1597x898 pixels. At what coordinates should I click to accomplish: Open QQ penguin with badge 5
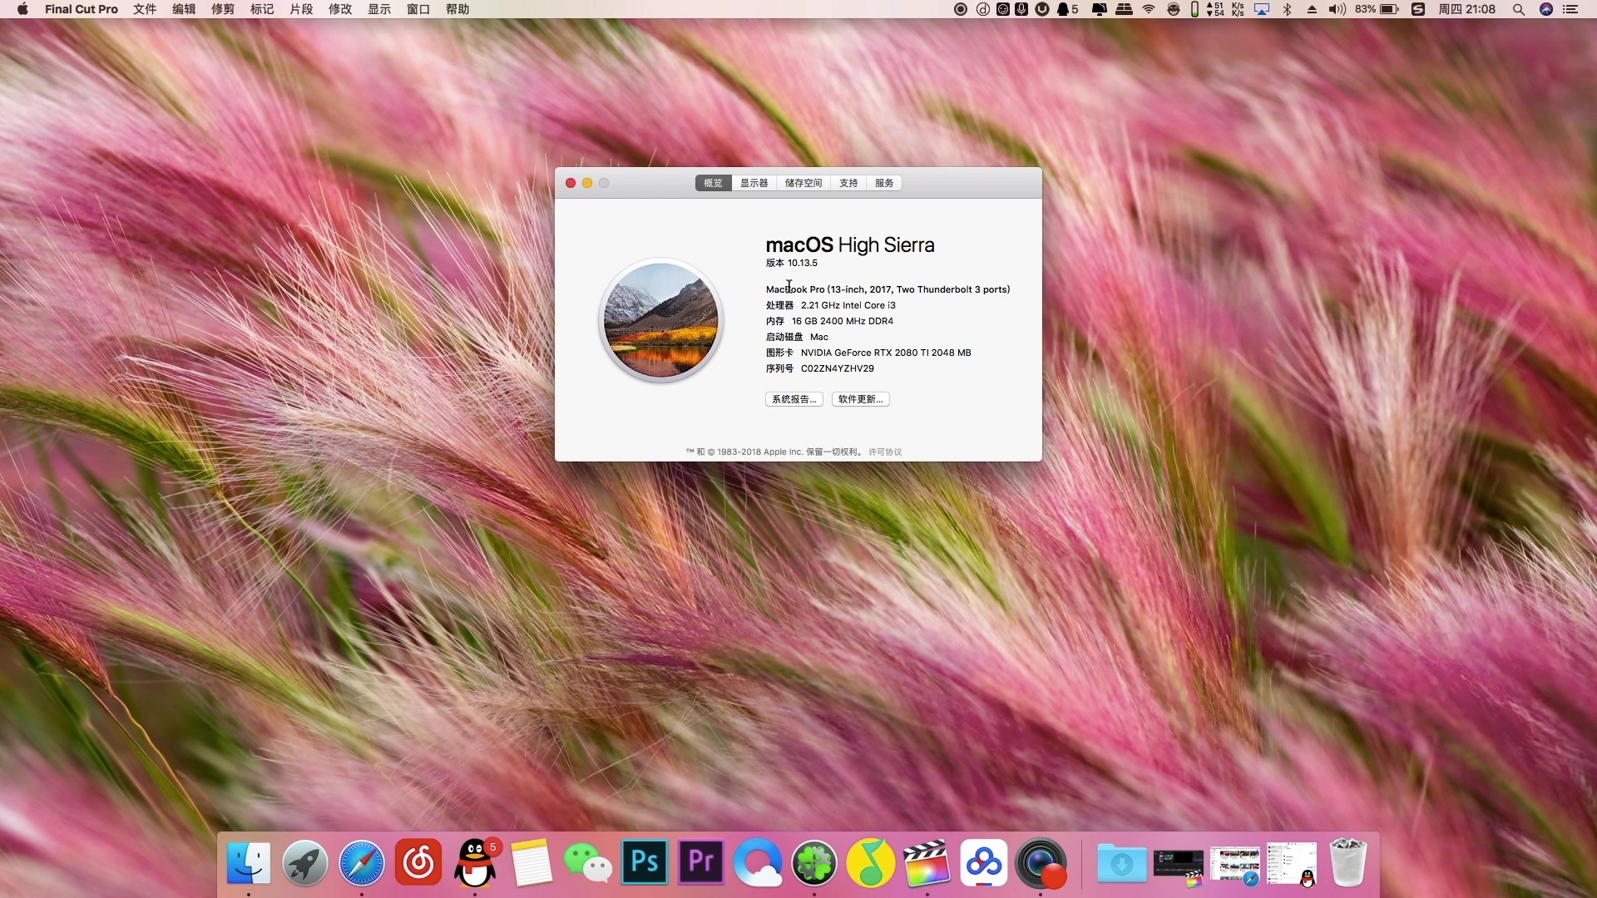[475, 863]
